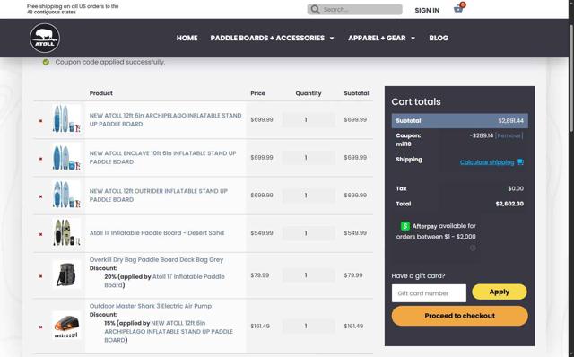Click the cart subtotal $2,891.44
The width and height of the screenshot is (574, 357).
click(x=510, y=120)
